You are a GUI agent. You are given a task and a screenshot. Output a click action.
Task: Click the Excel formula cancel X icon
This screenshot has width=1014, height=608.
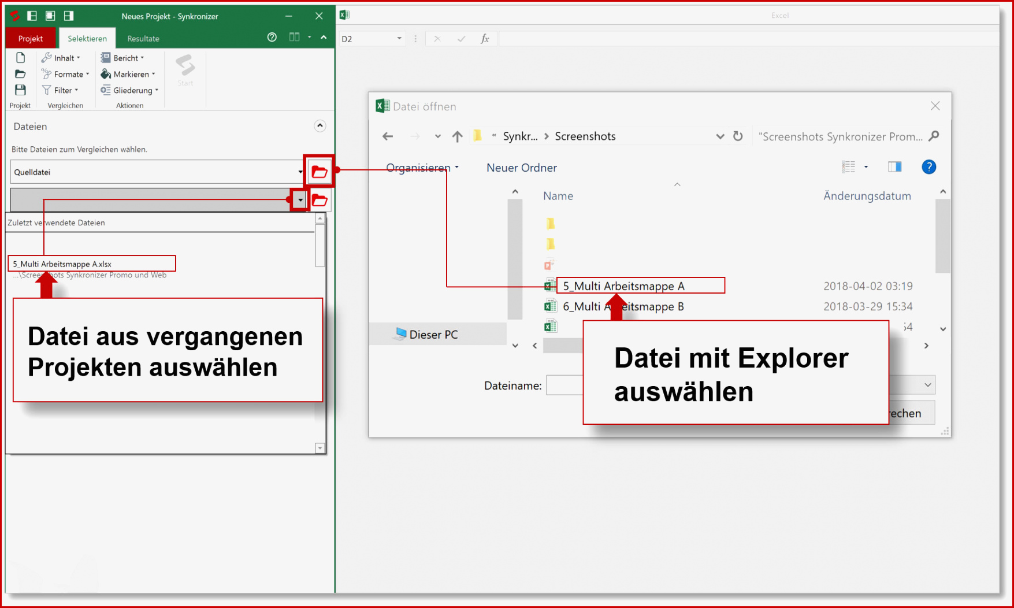point(437,39)
